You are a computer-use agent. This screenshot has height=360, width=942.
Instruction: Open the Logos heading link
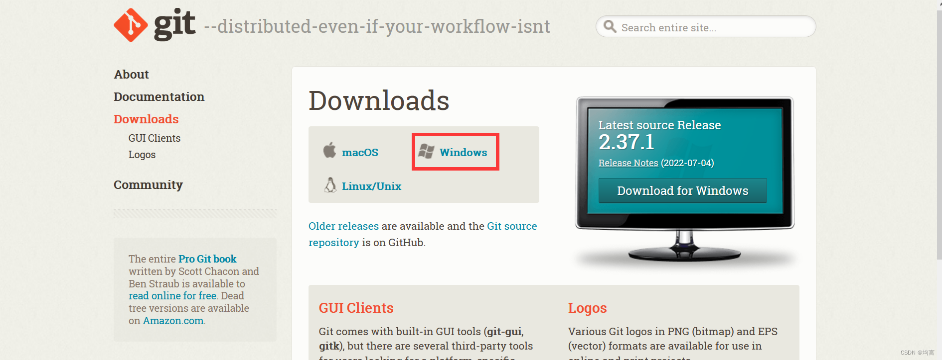coord(587,308)
